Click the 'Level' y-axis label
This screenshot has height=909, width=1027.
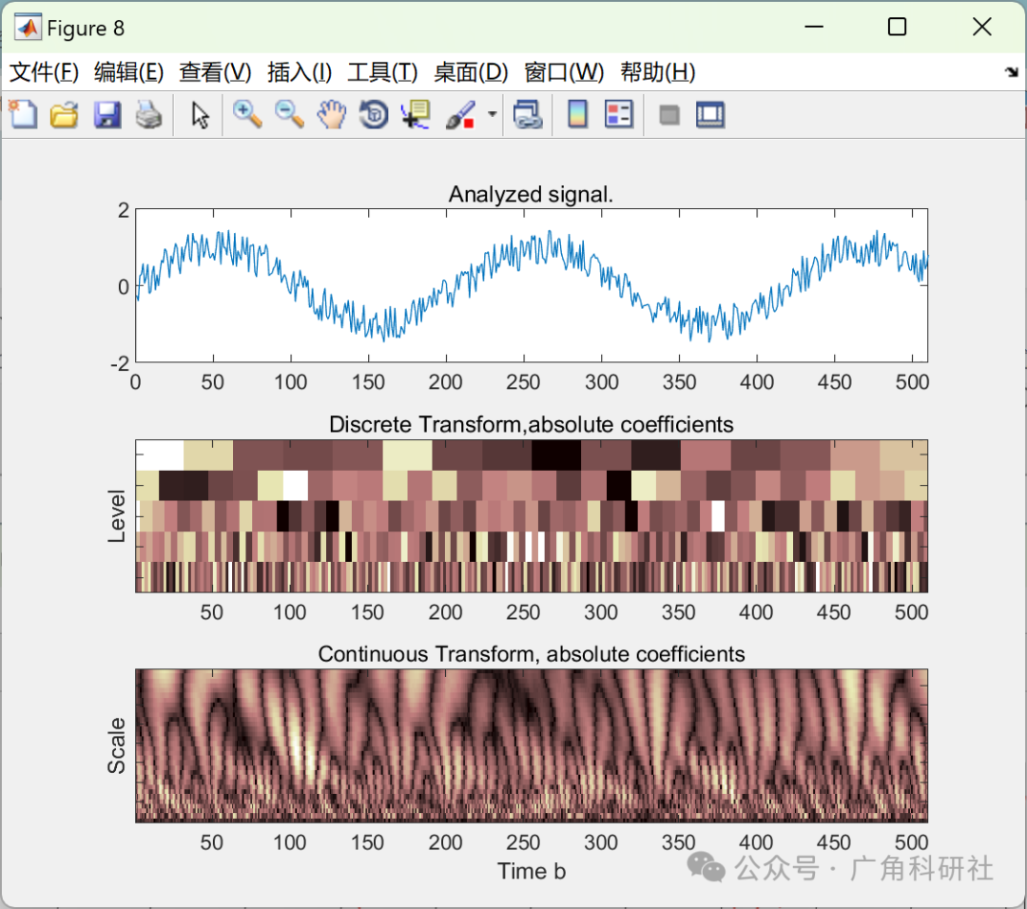[116, 516]
